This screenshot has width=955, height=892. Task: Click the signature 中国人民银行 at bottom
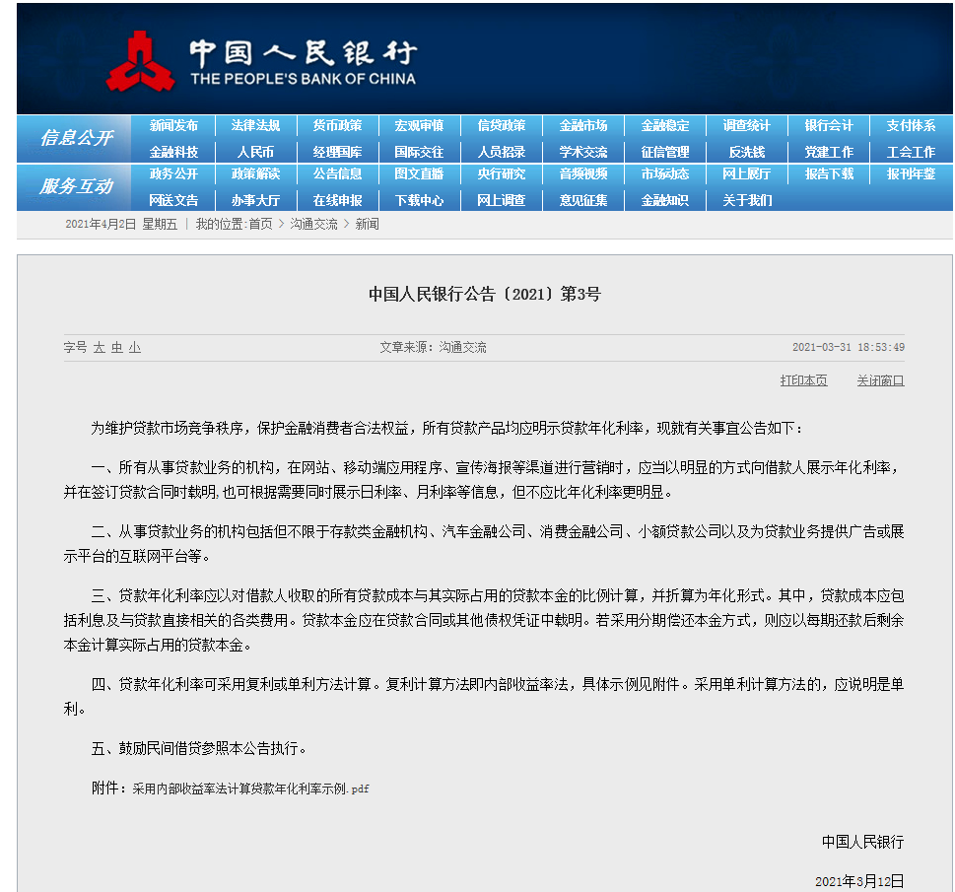(x=863, y=842)
